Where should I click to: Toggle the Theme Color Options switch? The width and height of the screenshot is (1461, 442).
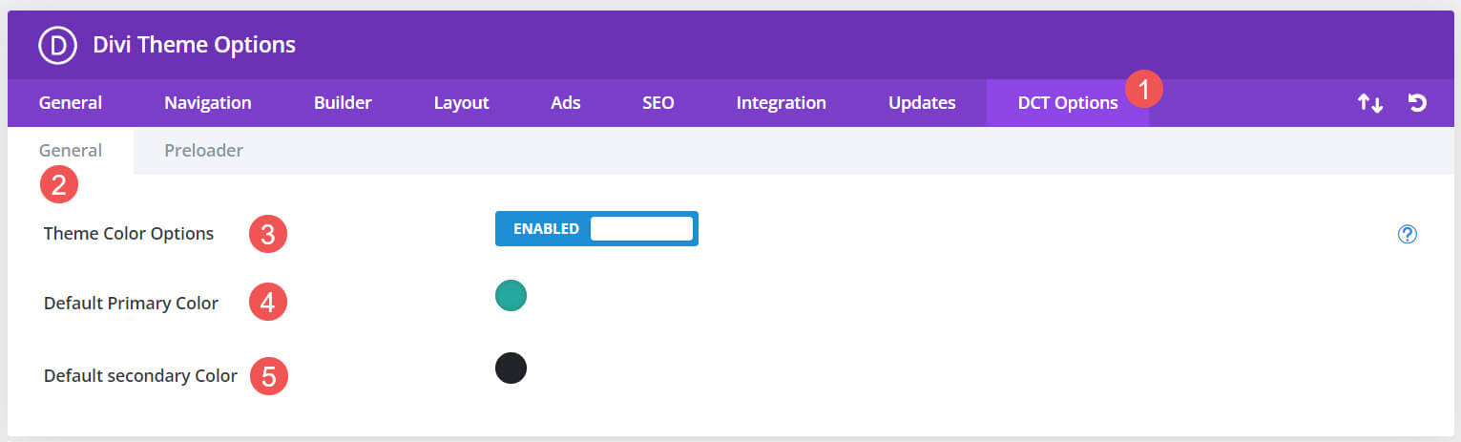(x=596, y=228)
